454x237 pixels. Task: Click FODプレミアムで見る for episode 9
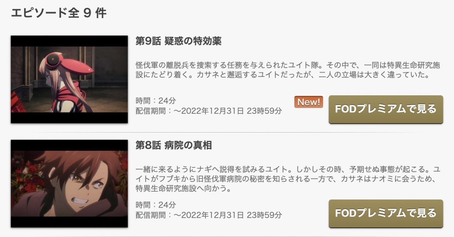(x=386, y=109)
